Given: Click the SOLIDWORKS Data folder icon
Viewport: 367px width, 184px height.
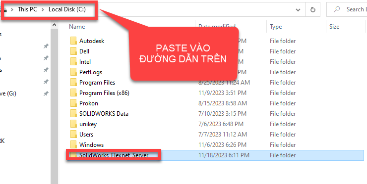Looking at the screenshot, I should (x=73, y=113).
